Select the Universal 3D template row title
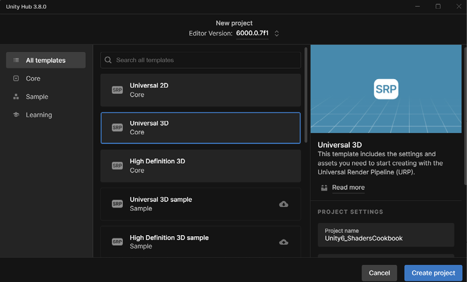The image size is (467, 282). [149, 123]
